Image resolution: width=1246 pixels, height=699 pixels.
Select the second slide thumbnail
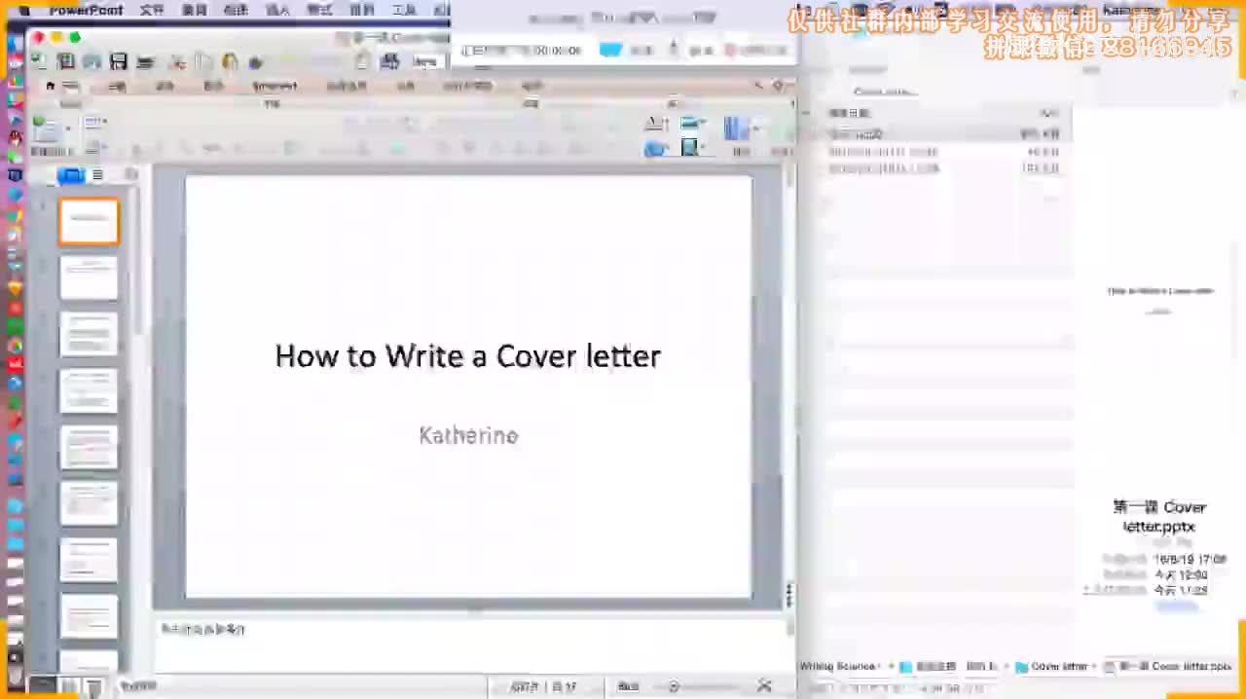click(x=89, y=277)
